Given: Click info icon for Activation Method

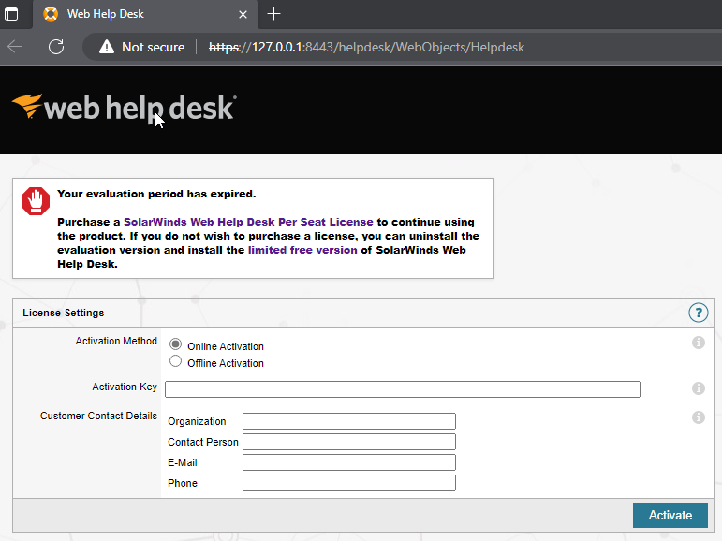Looking at the screenshot, I should [x=698, y=343].
